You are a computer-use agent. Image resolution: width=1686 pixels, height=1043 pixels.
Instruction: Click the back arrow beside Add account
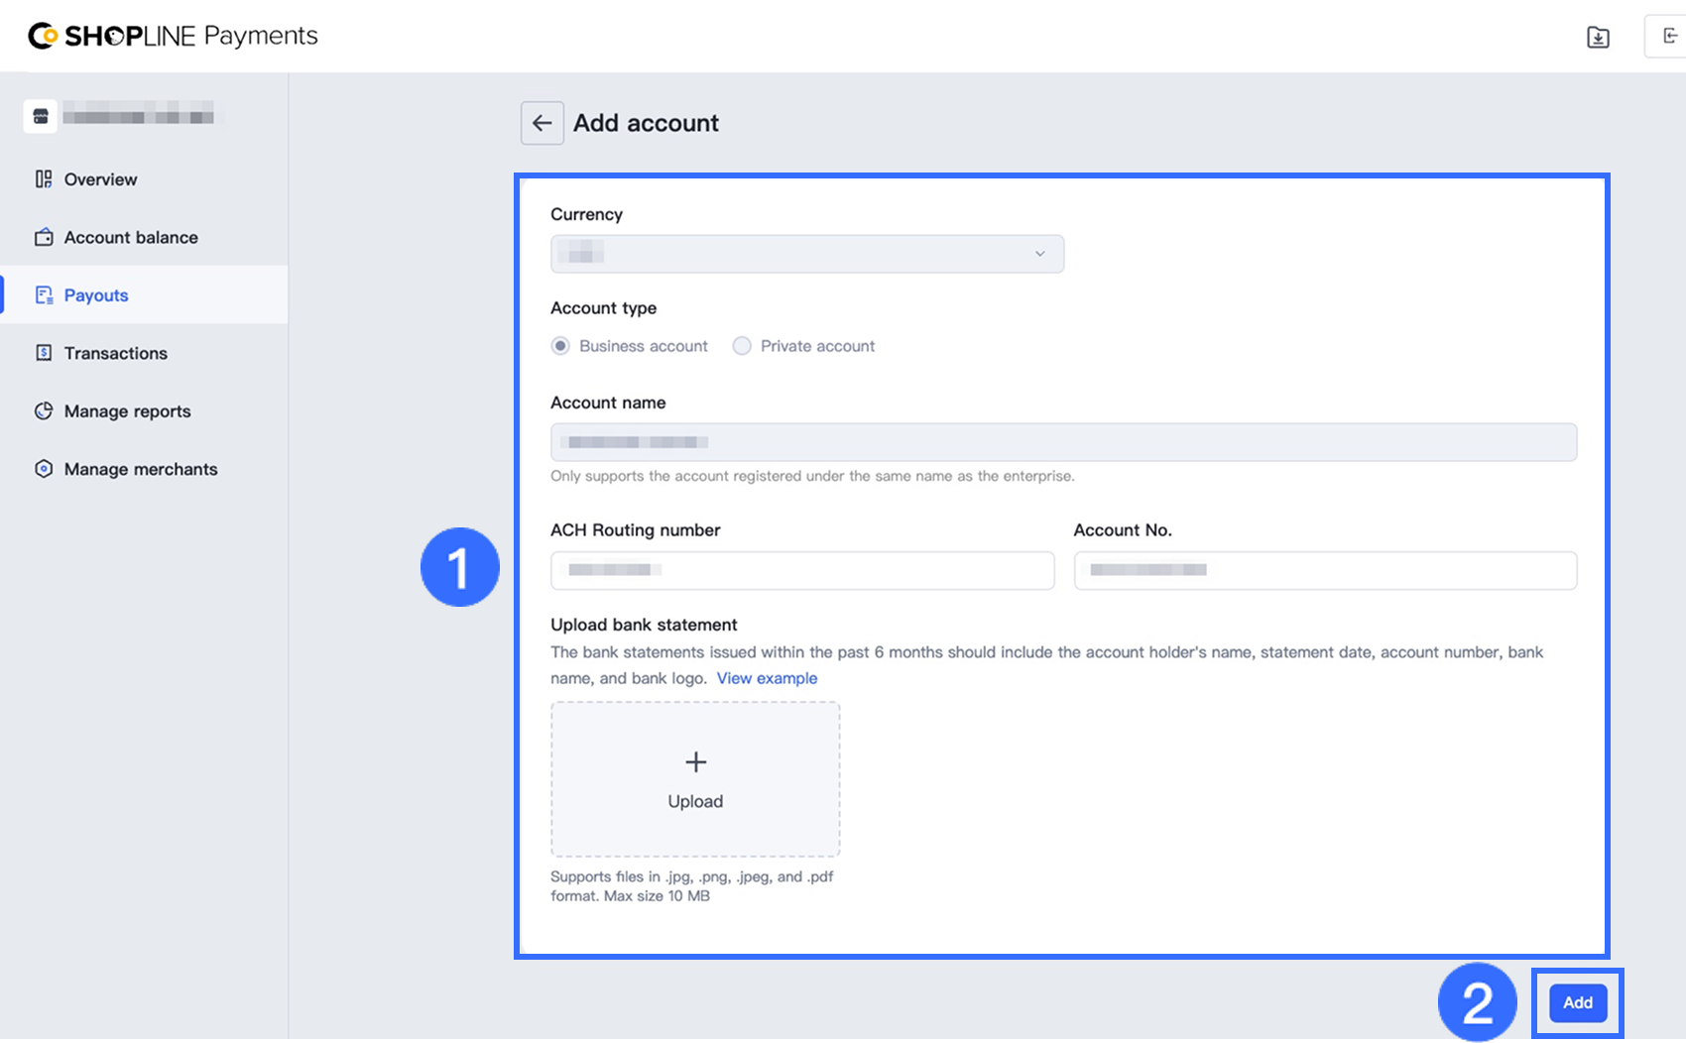[542, 123]
